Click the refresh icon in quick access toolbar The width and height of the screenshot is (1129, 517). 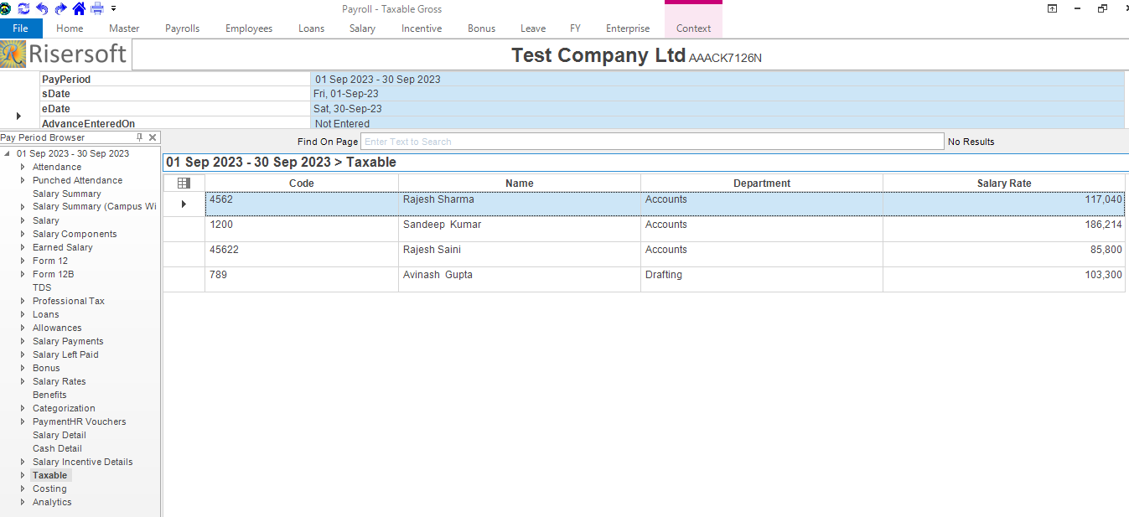pyautogui.click(x=23, y=8)
